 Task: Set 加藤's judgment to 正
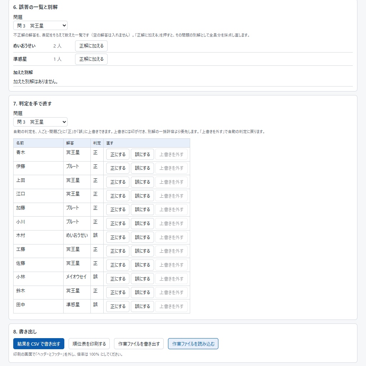coord(118,209)
